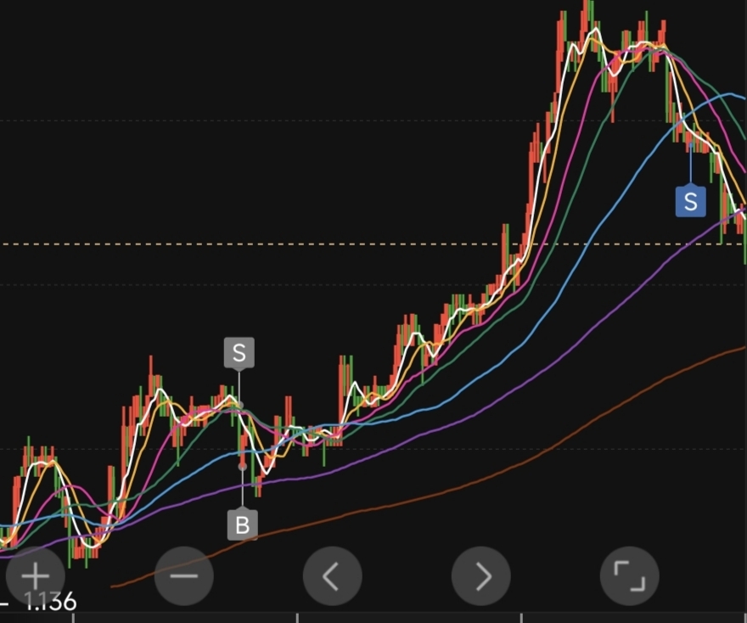Click the 1.136 price label
The width and height of the screenshot is (747, 623).
pos(50,602)
